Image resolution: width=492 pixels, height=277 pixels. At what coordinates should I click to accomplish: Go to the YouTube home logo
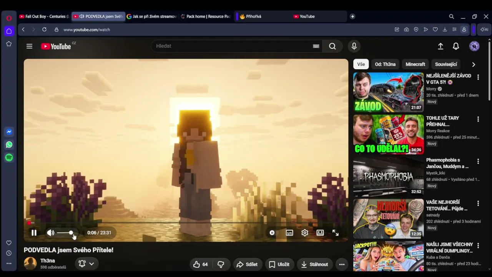click(56, 46)
